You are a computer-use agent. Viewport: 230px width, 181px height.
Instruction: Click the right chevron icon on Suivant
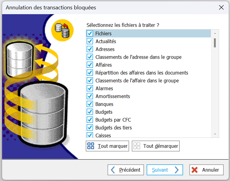point(177,170)
